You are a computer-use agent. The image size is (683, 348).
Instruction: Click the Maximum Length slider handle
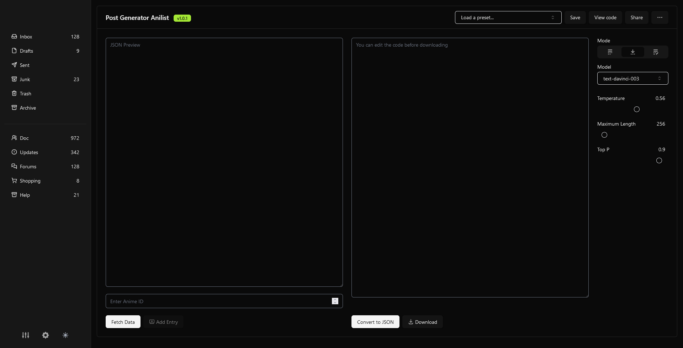(604, 135)
